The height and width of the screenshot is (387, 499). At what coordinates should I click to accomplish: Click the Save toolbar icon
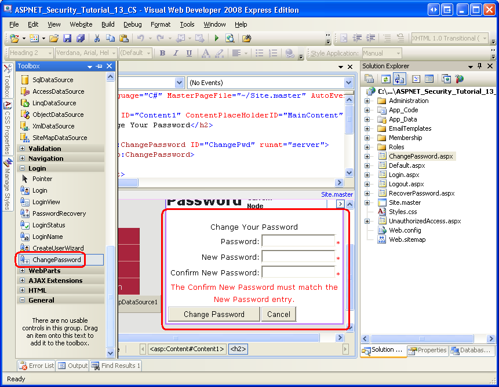point(67,38)
